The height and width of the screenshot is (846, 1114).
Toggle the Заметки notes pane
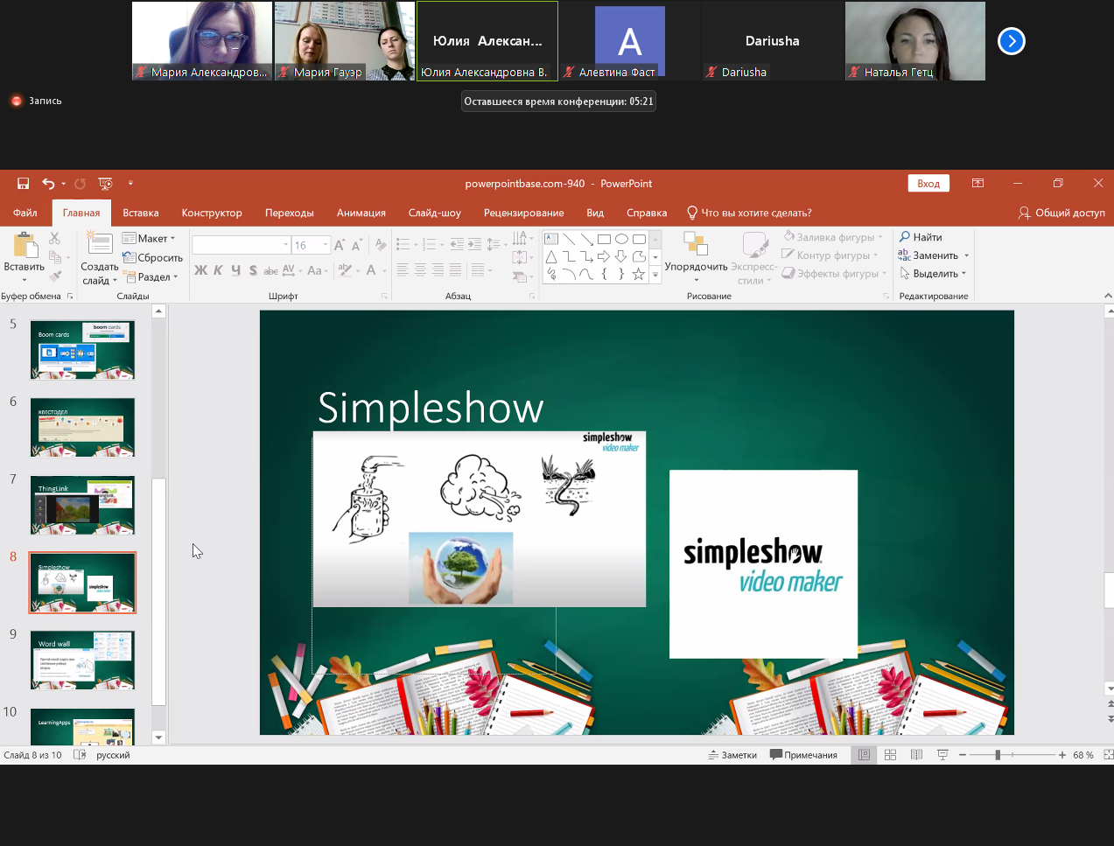click(732, 755)
